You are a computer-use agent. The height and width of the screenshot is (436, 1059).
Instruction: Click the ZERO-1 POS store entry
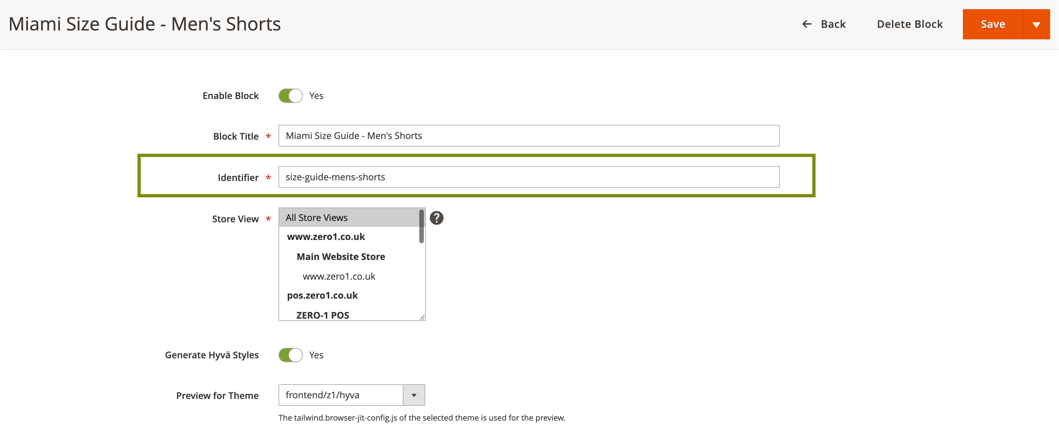point(322,315)
